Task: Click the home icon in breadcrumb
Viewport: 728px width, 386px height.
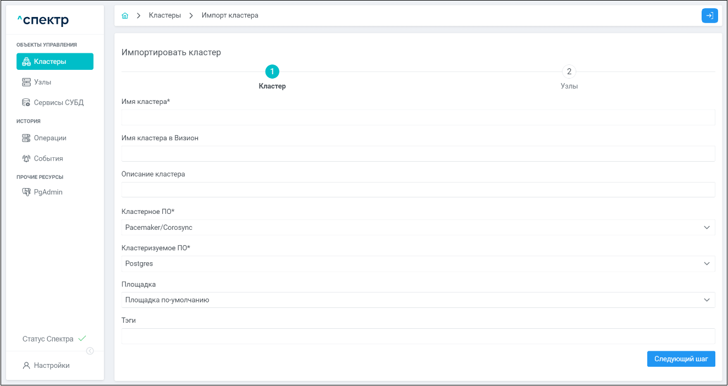Action: click(x=125, y=16)
